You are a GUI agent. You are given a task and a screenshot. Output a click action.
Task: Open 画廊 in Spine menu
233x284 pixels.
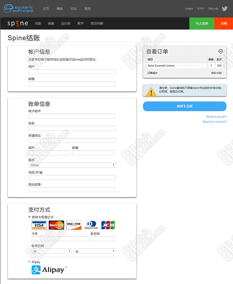[x=51, y=23]
